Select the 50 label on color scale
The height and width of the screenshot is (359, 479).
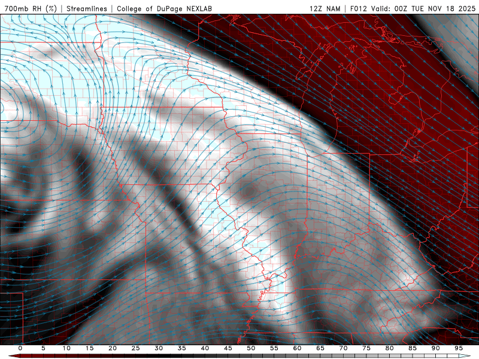pyautogui.click(x=251, y=348)
